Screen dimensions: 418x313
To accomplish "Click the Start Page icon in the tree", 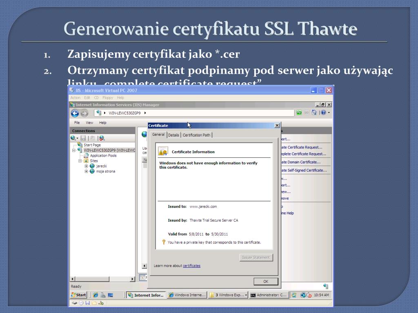I will pyautogui.click(x=80, y=145).
